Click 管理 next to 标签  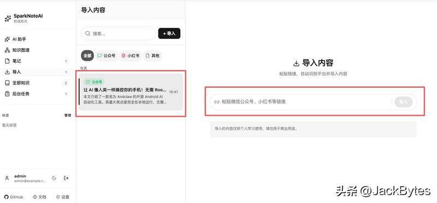point(68,115)
